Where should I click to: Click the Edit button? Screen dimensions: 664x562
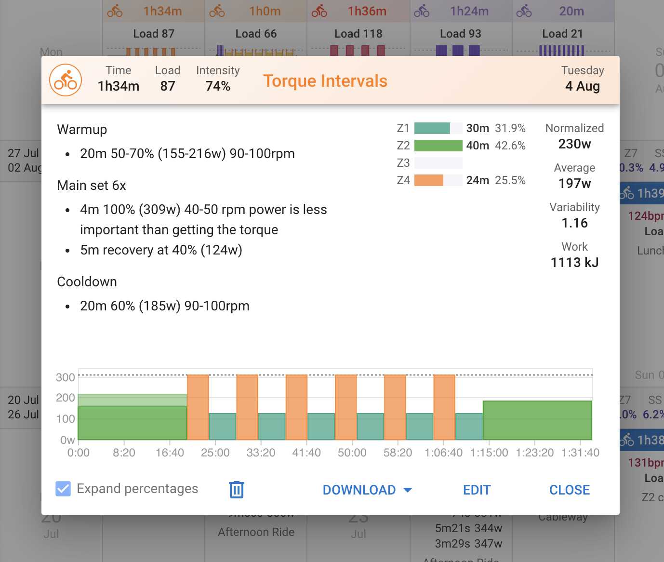477,490
